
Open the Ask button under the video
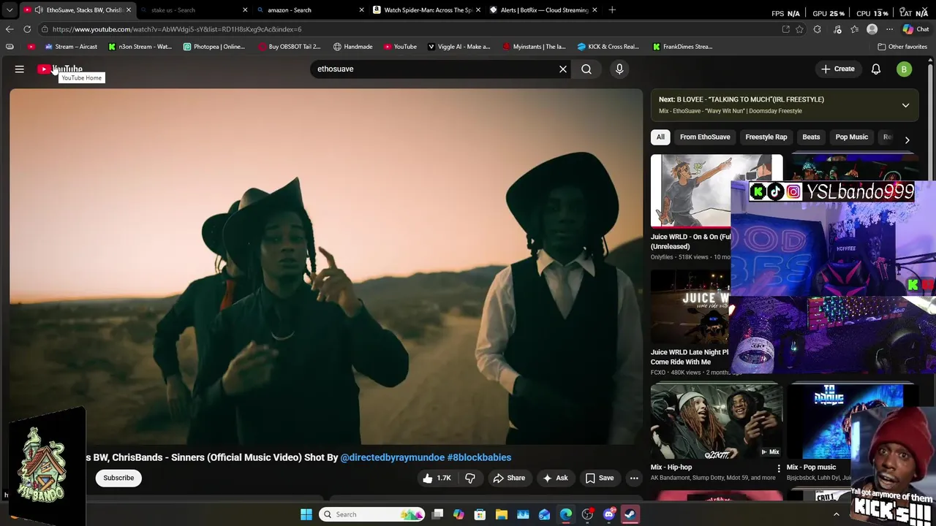[x=554, y=478]
